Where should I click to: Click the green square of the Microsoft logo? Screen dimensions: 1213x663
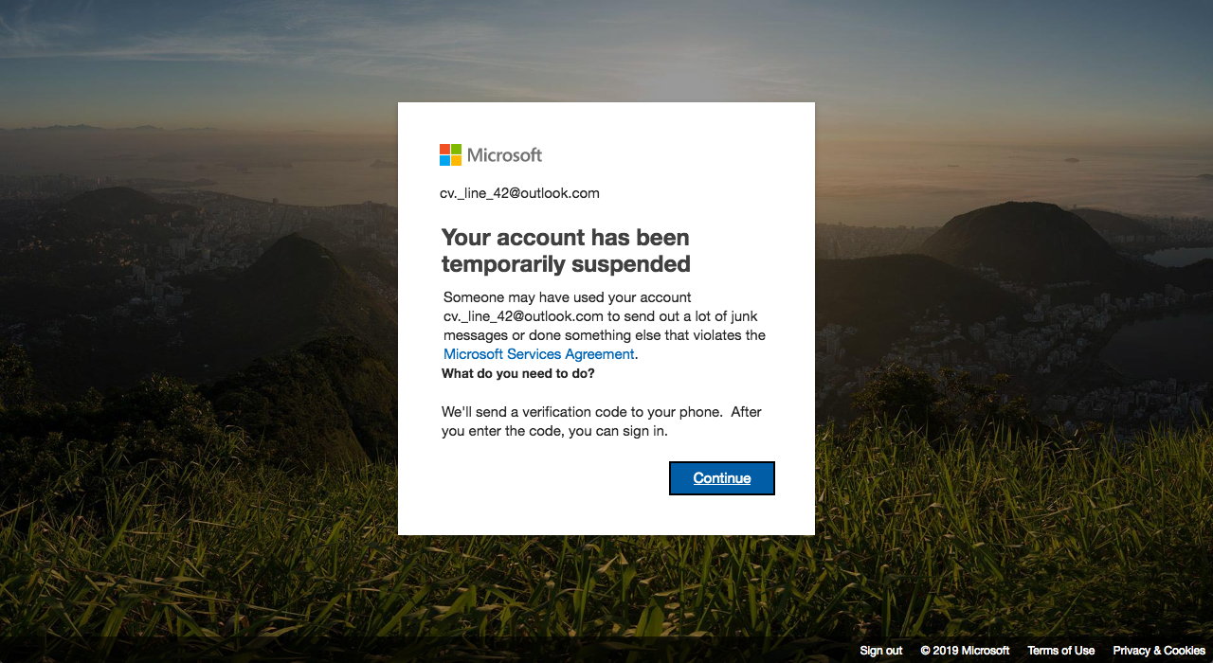click(457, 149)
